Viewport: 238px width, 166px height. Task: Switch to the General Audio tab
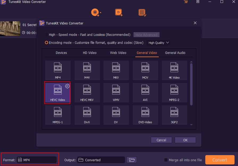[175, 53]
